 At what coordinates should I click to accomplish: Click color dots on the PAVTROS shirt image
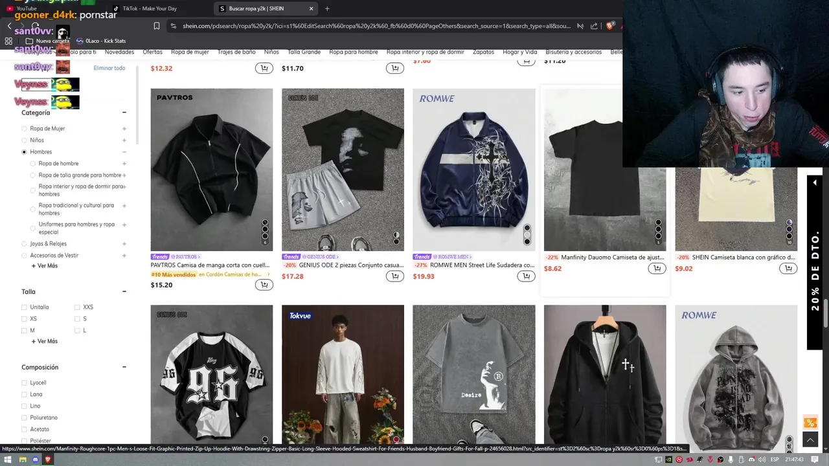click(265, 232)
